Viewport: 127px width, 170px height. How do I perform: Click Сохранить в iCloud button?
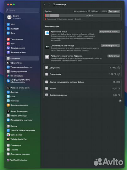point(109,32)
